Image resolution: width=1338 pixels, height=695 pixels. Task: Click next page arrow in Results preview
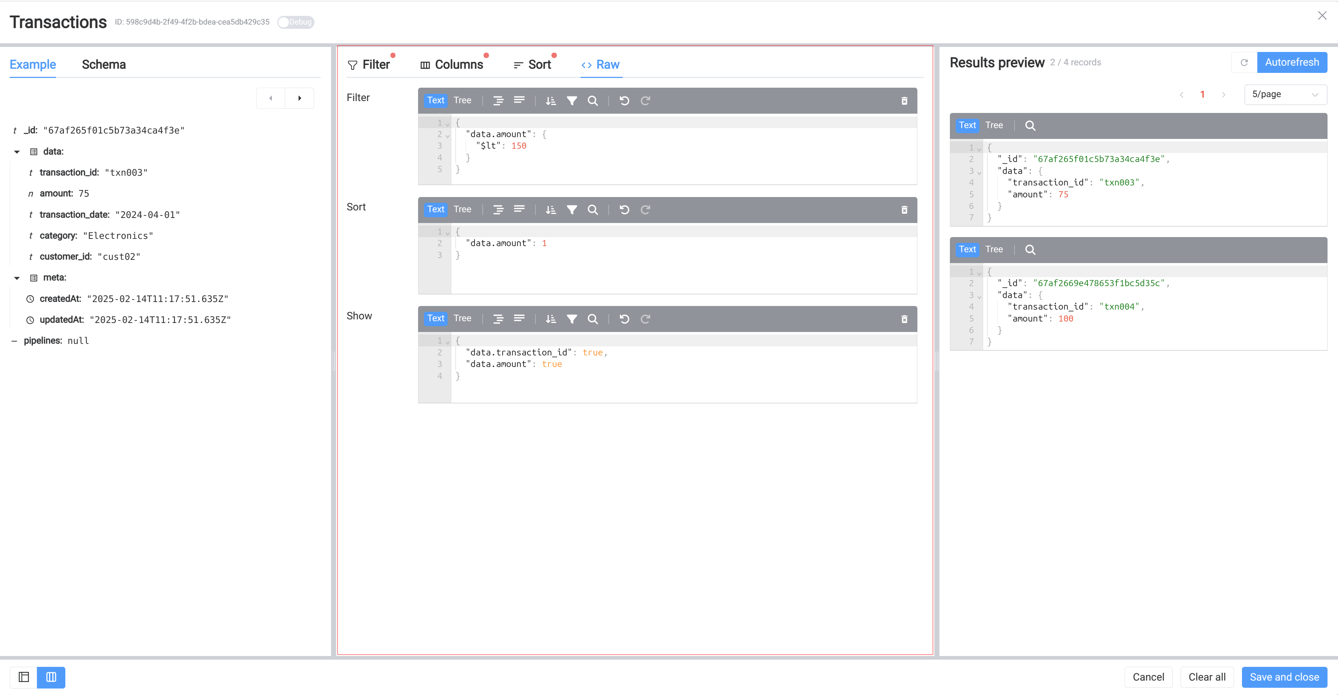(1224, 94)
